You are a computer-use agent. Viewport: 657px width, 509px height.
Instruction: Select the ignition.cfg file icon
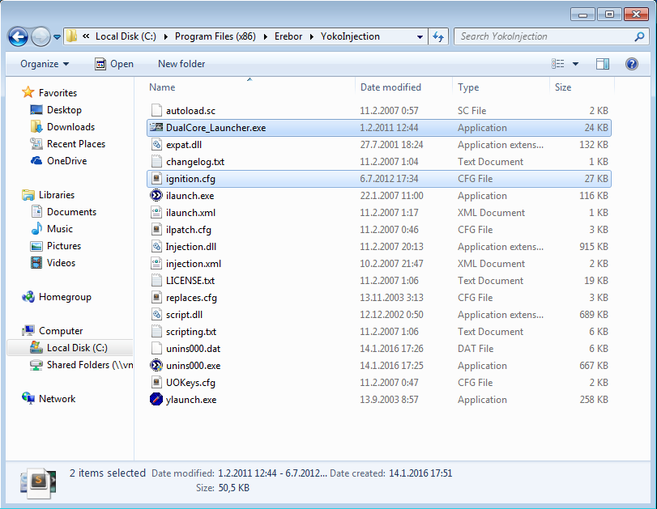[x=156, y=178]
